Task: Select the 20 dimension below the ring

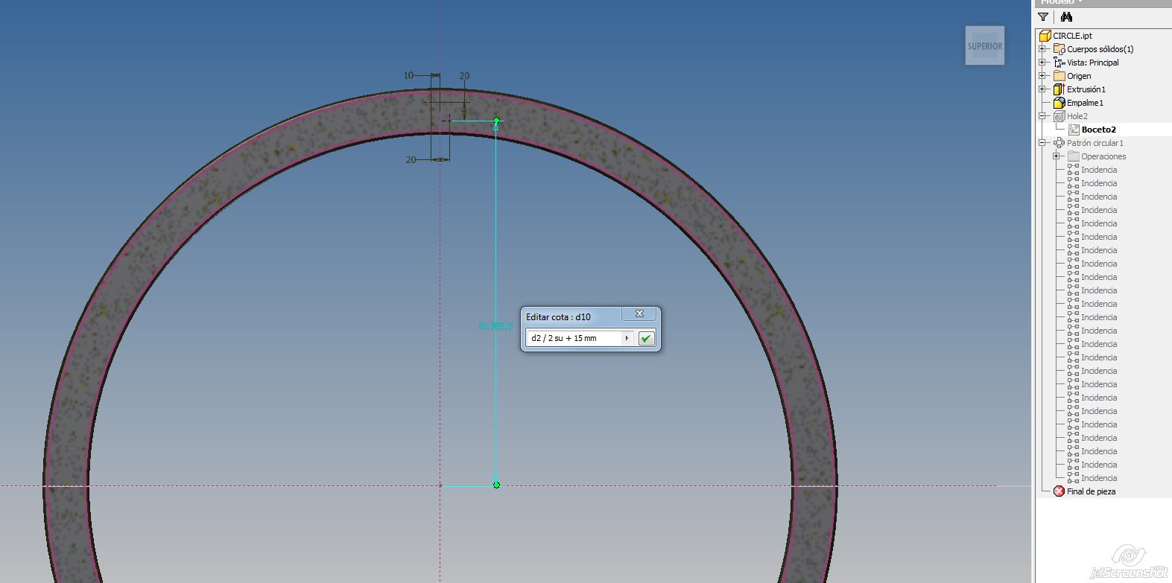Action: click(x=411, y=160)
